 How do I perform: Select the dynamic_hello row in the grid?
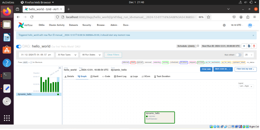39,94
